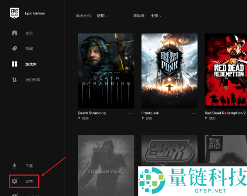Expand the 筛选器 全部 filter dropdown
This screenshot has height=196, width=247.
point(156,16)
